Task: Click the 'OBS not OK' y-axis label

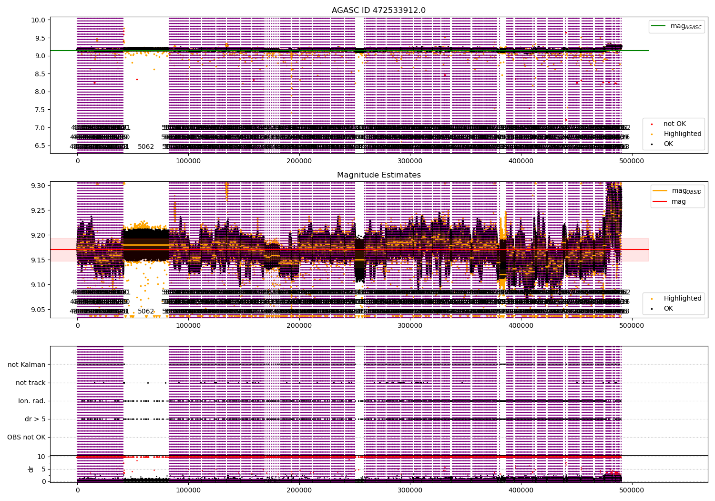Action: [26, 437]
